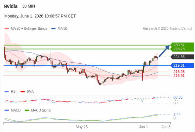Click the 216.03 support level value
This screenshot has height=132, width=195.
(179, 72)
